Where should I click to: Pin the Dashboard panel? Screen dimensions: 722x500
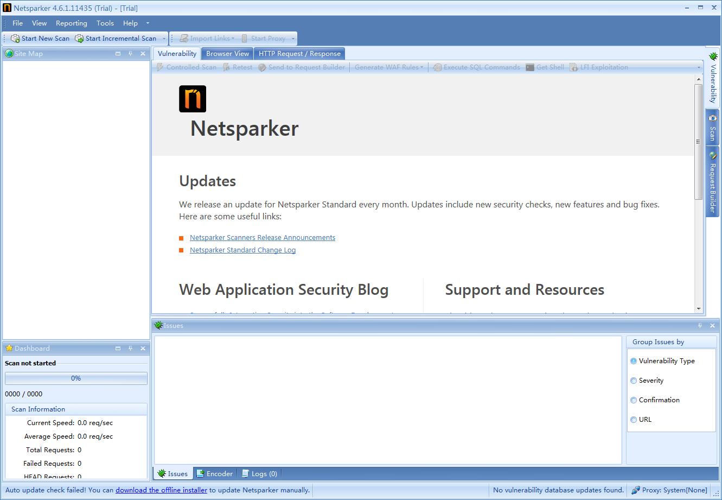[131, 348]
